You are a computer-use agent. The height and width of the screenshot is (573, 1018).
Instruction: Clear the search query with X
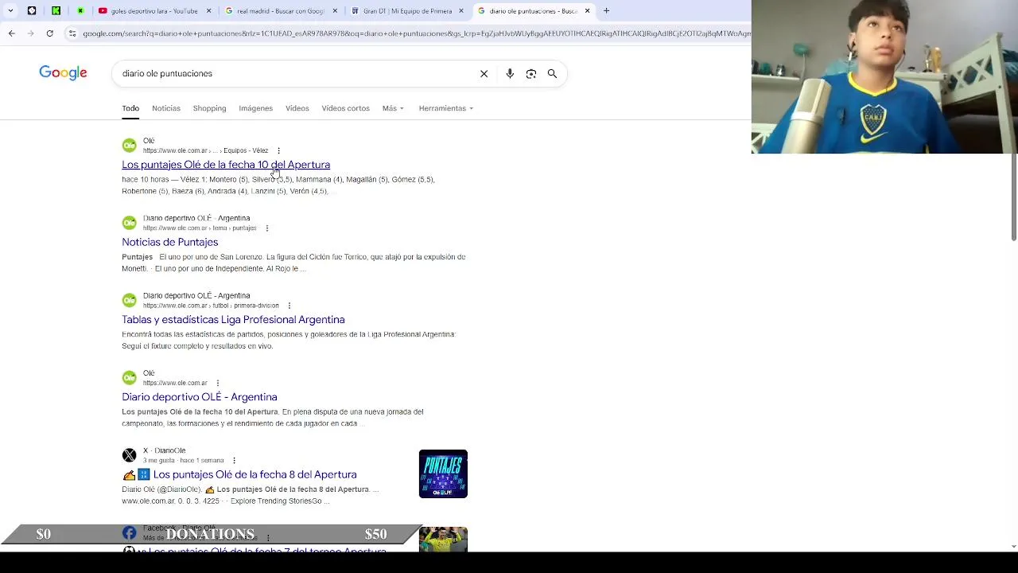484,73
